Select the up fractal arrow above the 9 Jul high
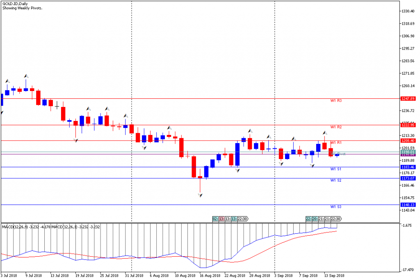 26,76
